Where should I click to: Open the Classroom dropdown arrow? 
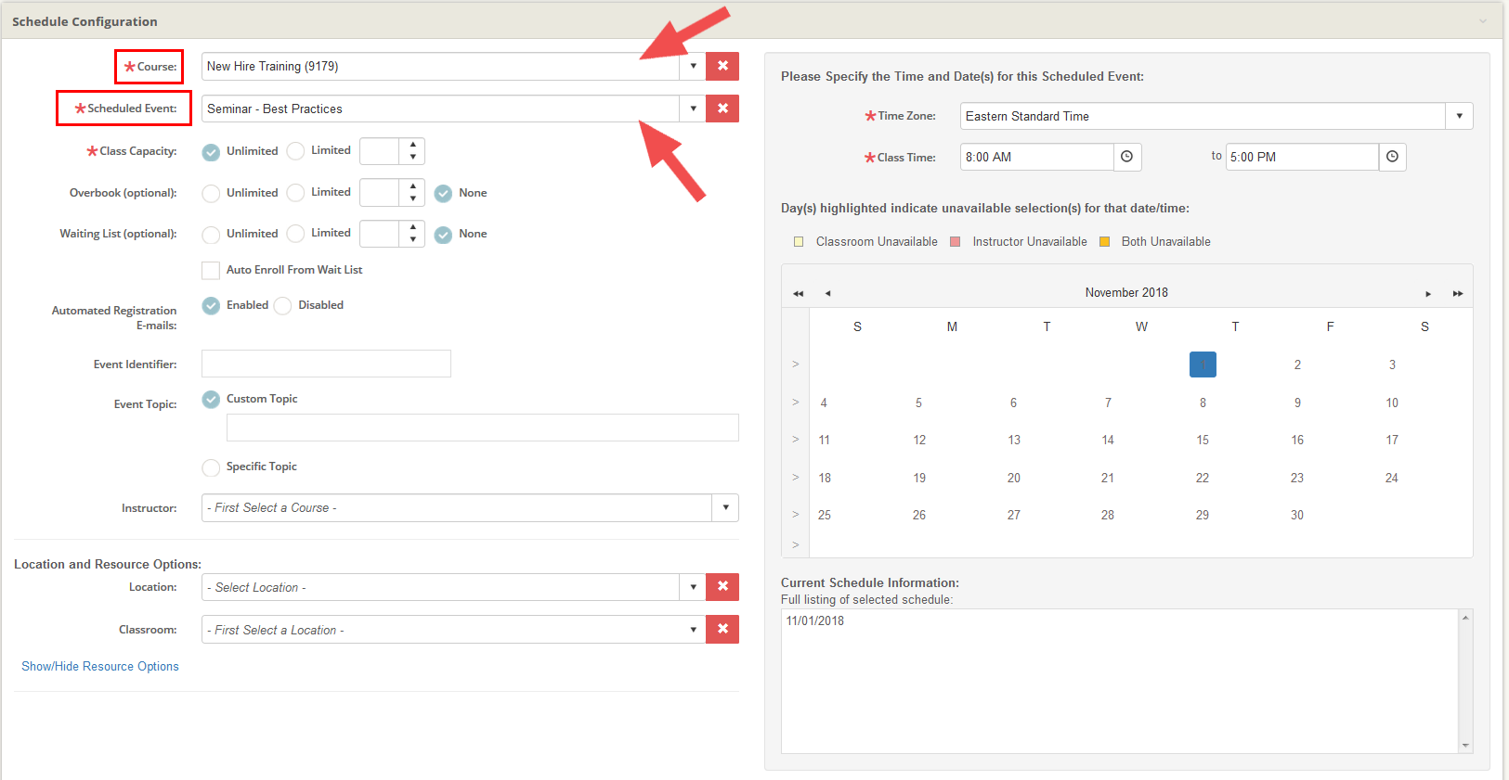(693, 629)
